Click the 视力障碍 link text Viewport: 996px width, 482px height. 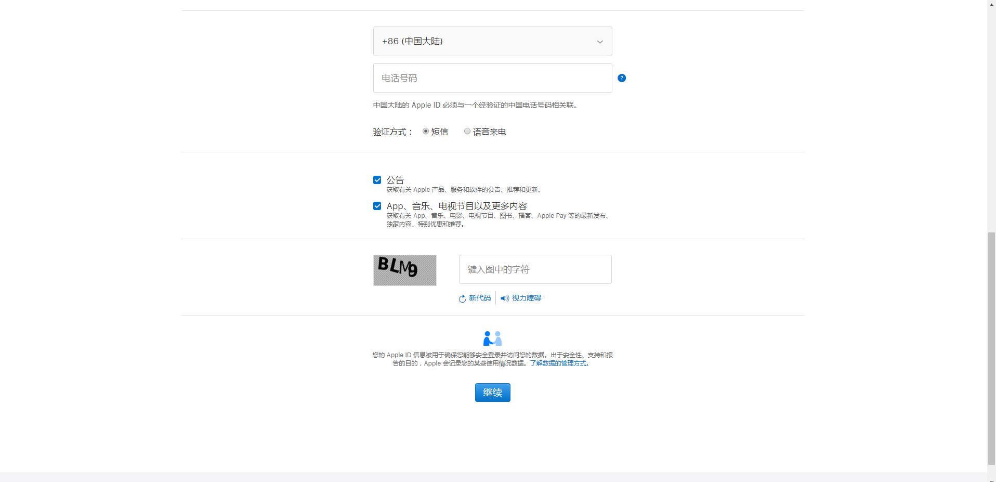(x=527, y=298)
